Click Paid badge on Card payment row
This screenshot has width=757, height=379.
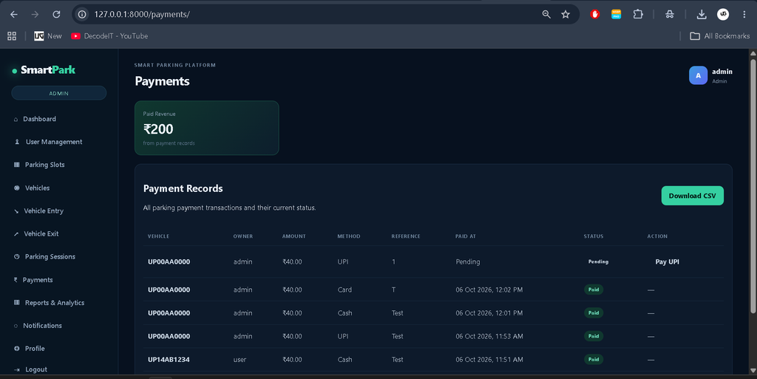coord(594,290)
